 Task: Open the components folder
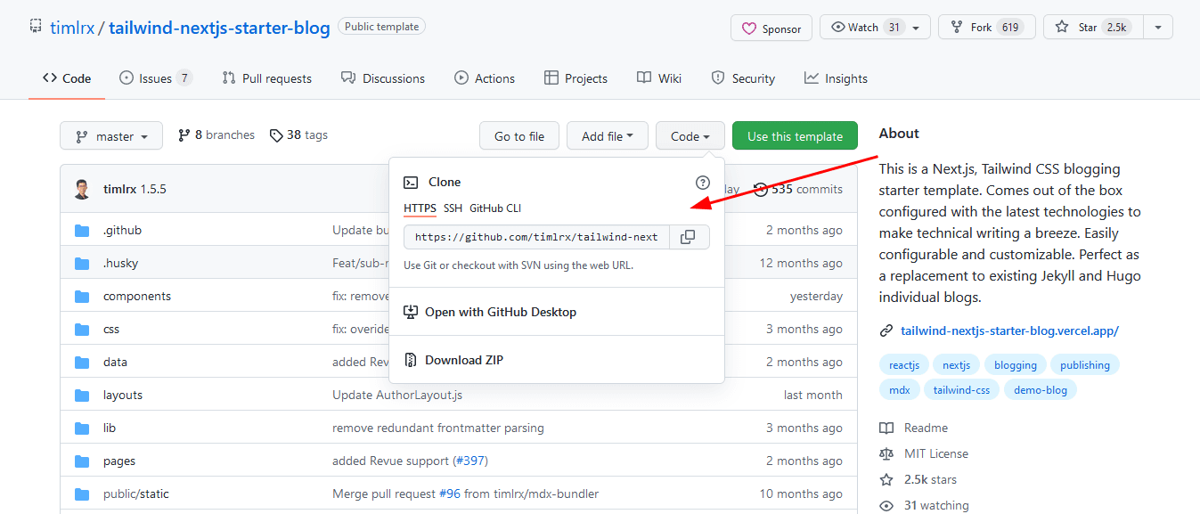tap(137, 296)
